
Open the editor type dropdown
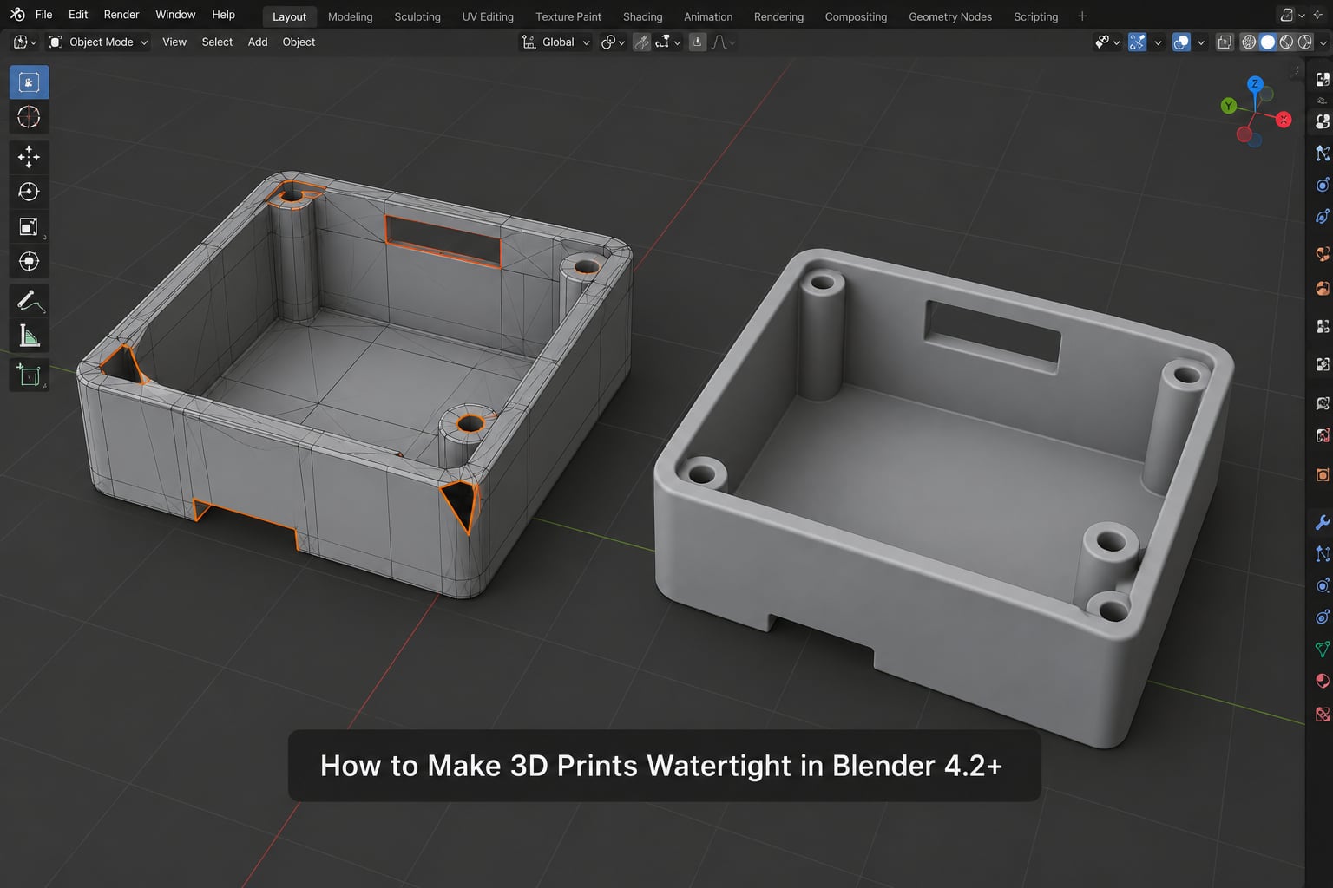24,42
